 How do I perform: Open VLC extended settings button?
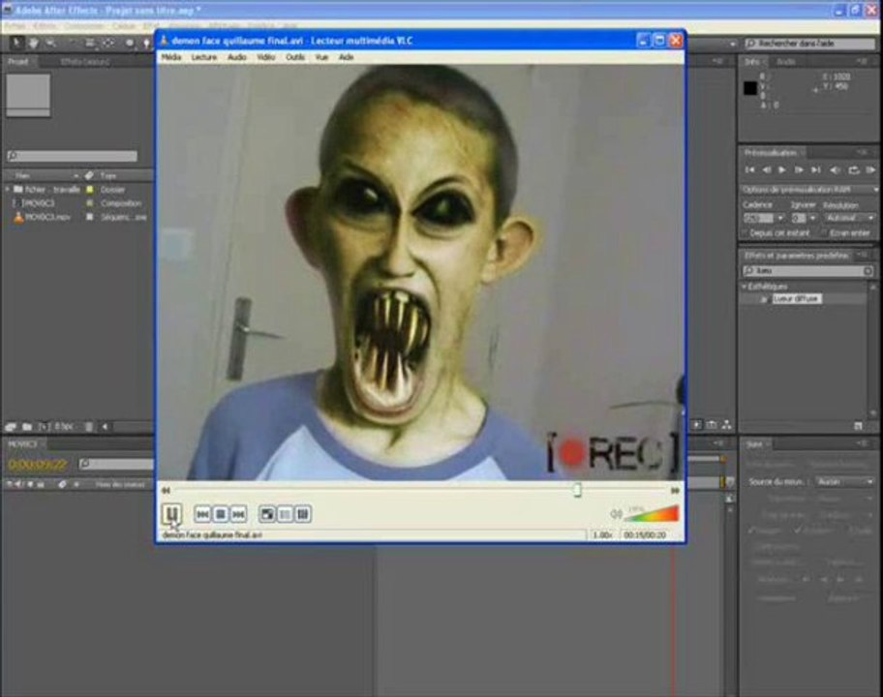coord(304,514)
